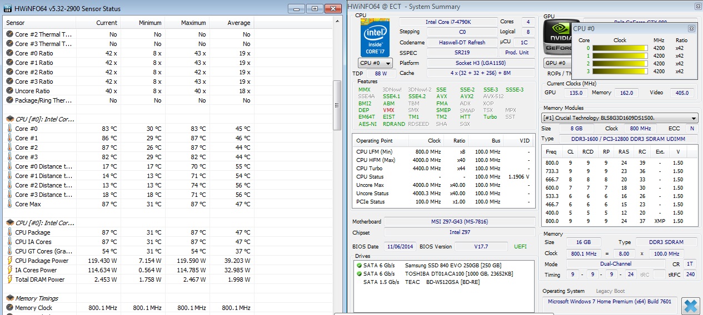Click the 87 °C current value for Core #2
The image size is (703, 315).
(x=110, y=148)
